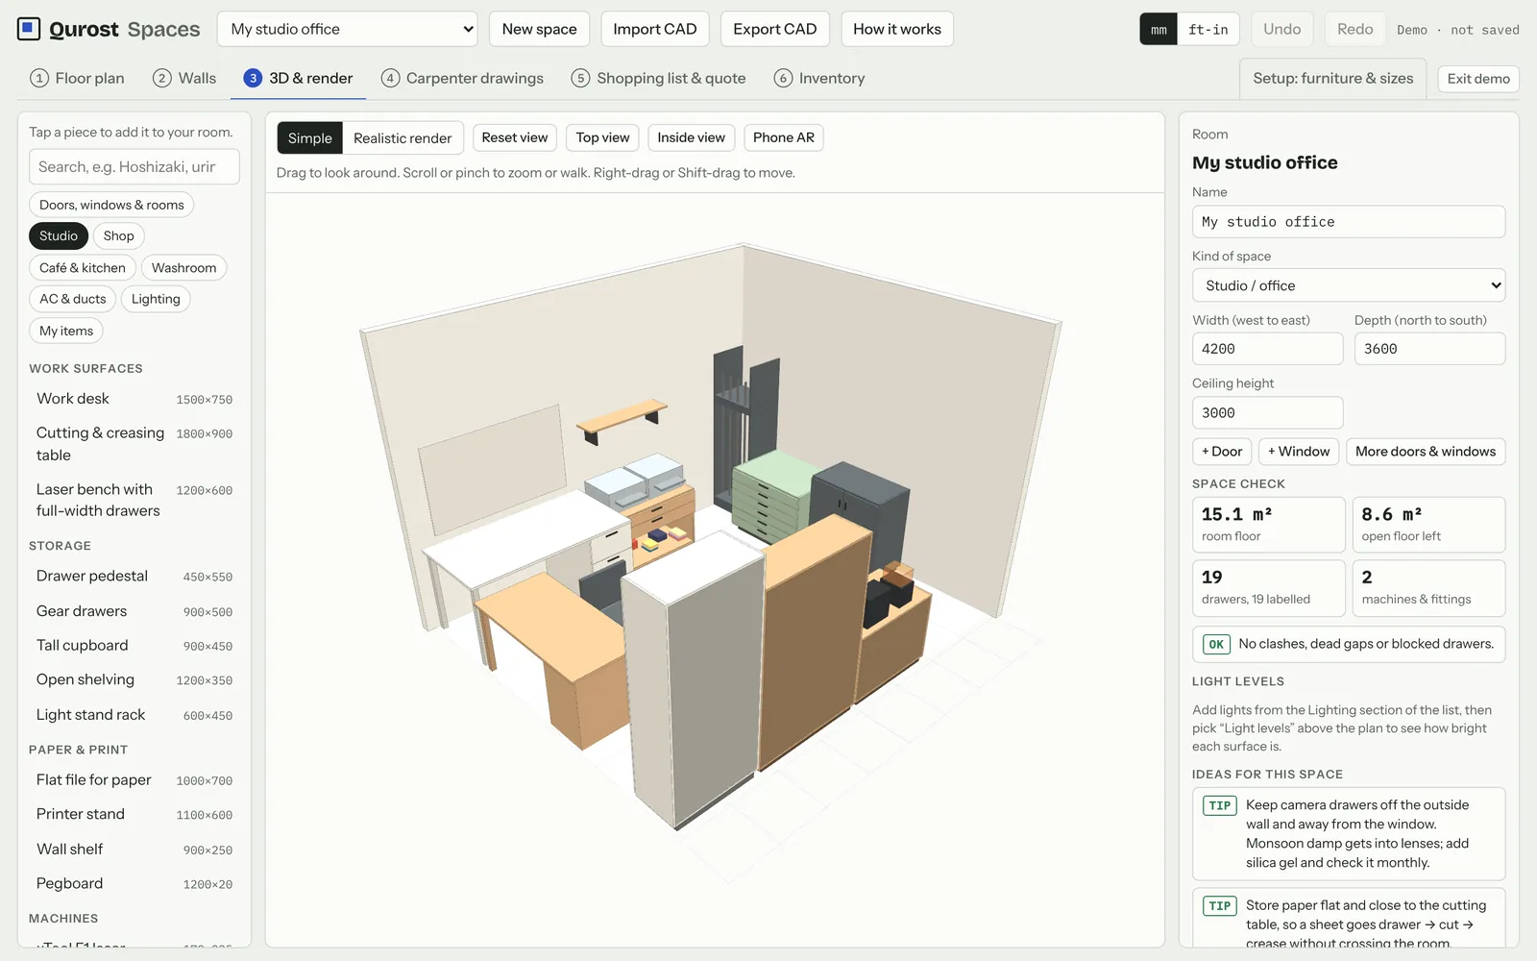Add a Tall cupboard piece

tap(134, 646)
